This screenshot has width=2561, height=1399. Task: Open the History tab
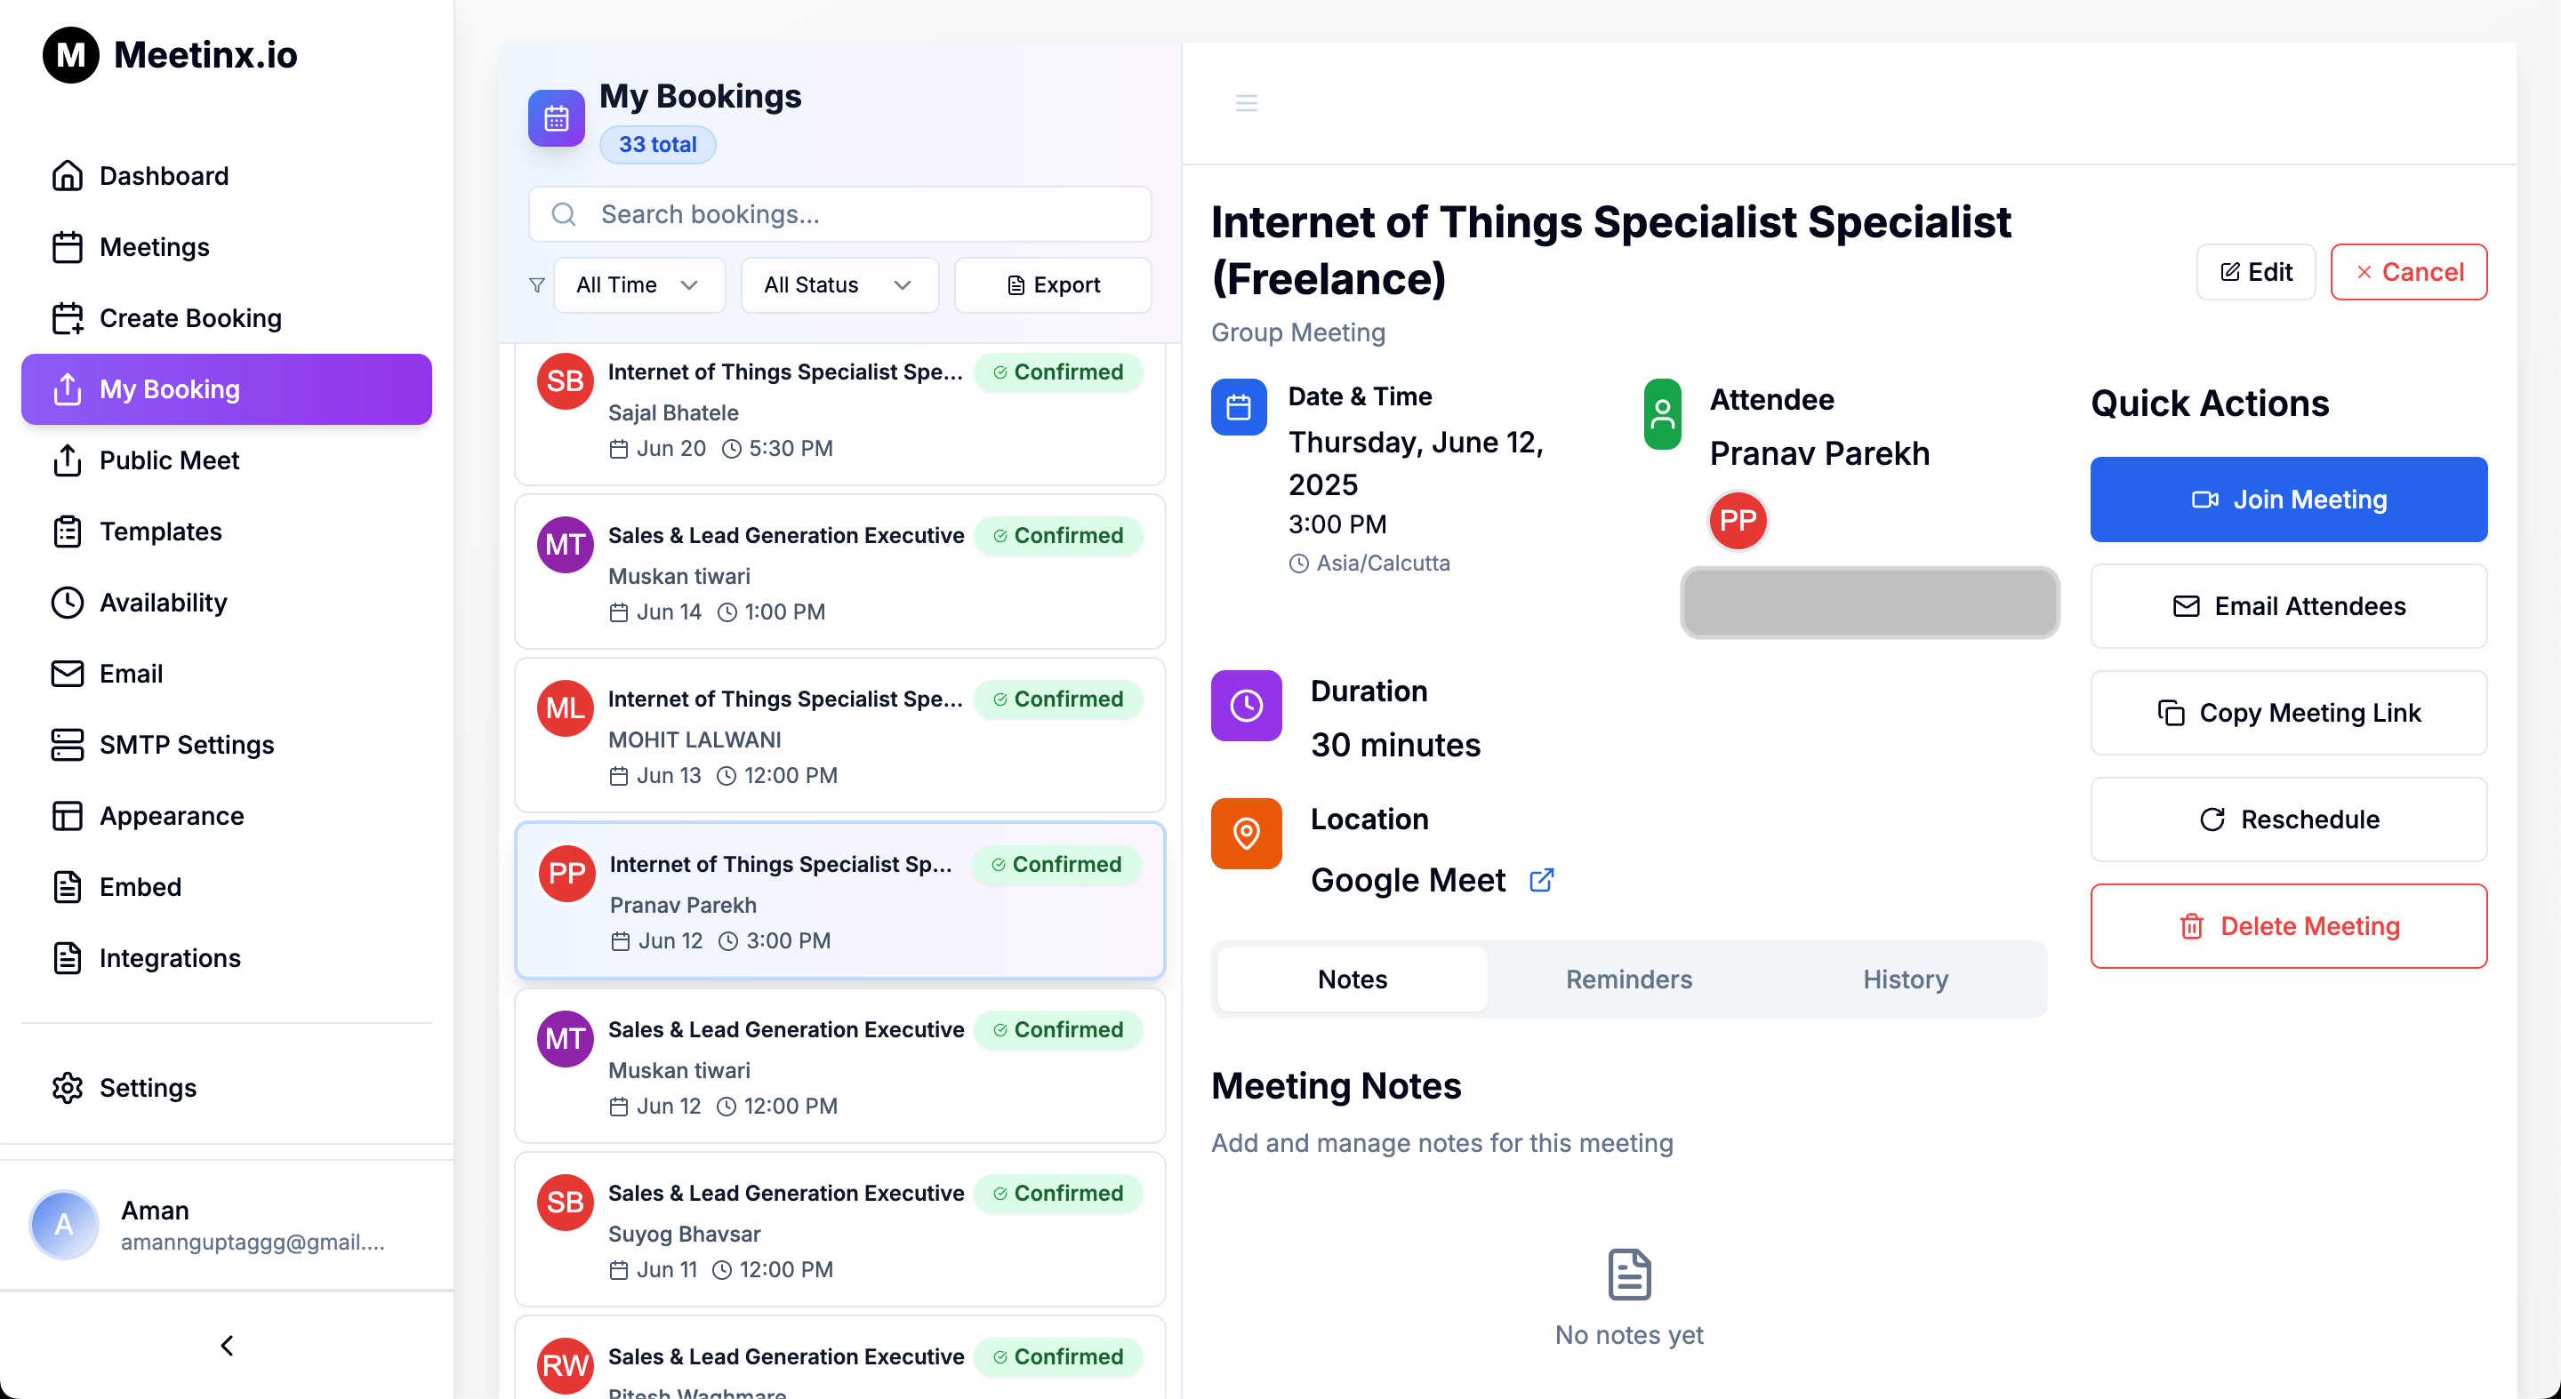(x=1905, y=979)
